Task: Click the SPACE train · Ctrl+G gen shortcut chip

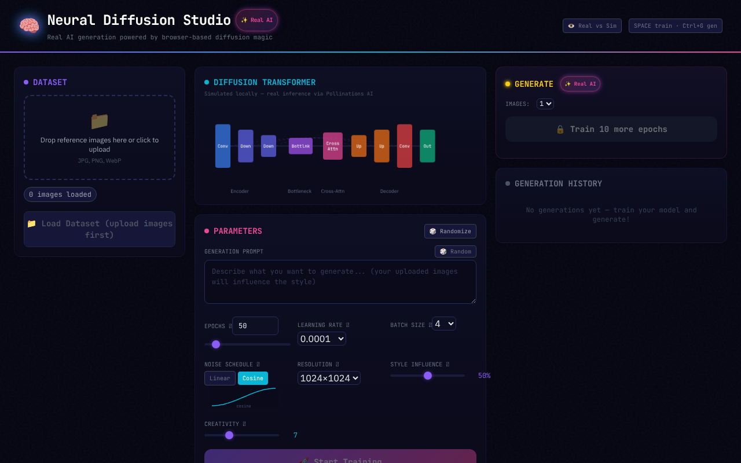Action: [675, 25]
